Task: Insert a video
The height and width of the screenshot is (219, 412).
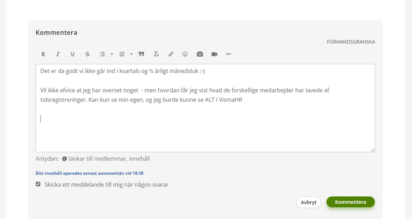Action: click(214, 54)
